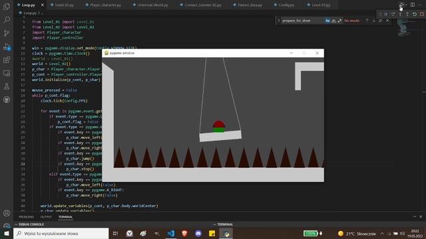Open the Extensions view
426x239 pixels.
(x=7, y=60)
